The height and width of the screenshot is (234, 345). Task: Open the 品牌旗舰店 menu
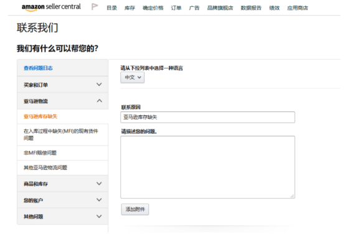tap(220, 8)
